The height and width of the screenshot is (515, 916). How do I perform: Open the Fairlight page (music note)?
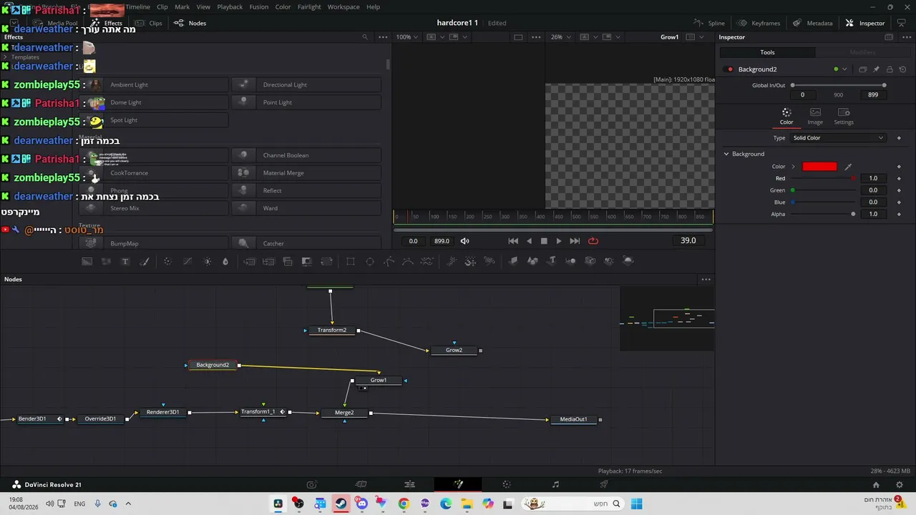point(555,484)
